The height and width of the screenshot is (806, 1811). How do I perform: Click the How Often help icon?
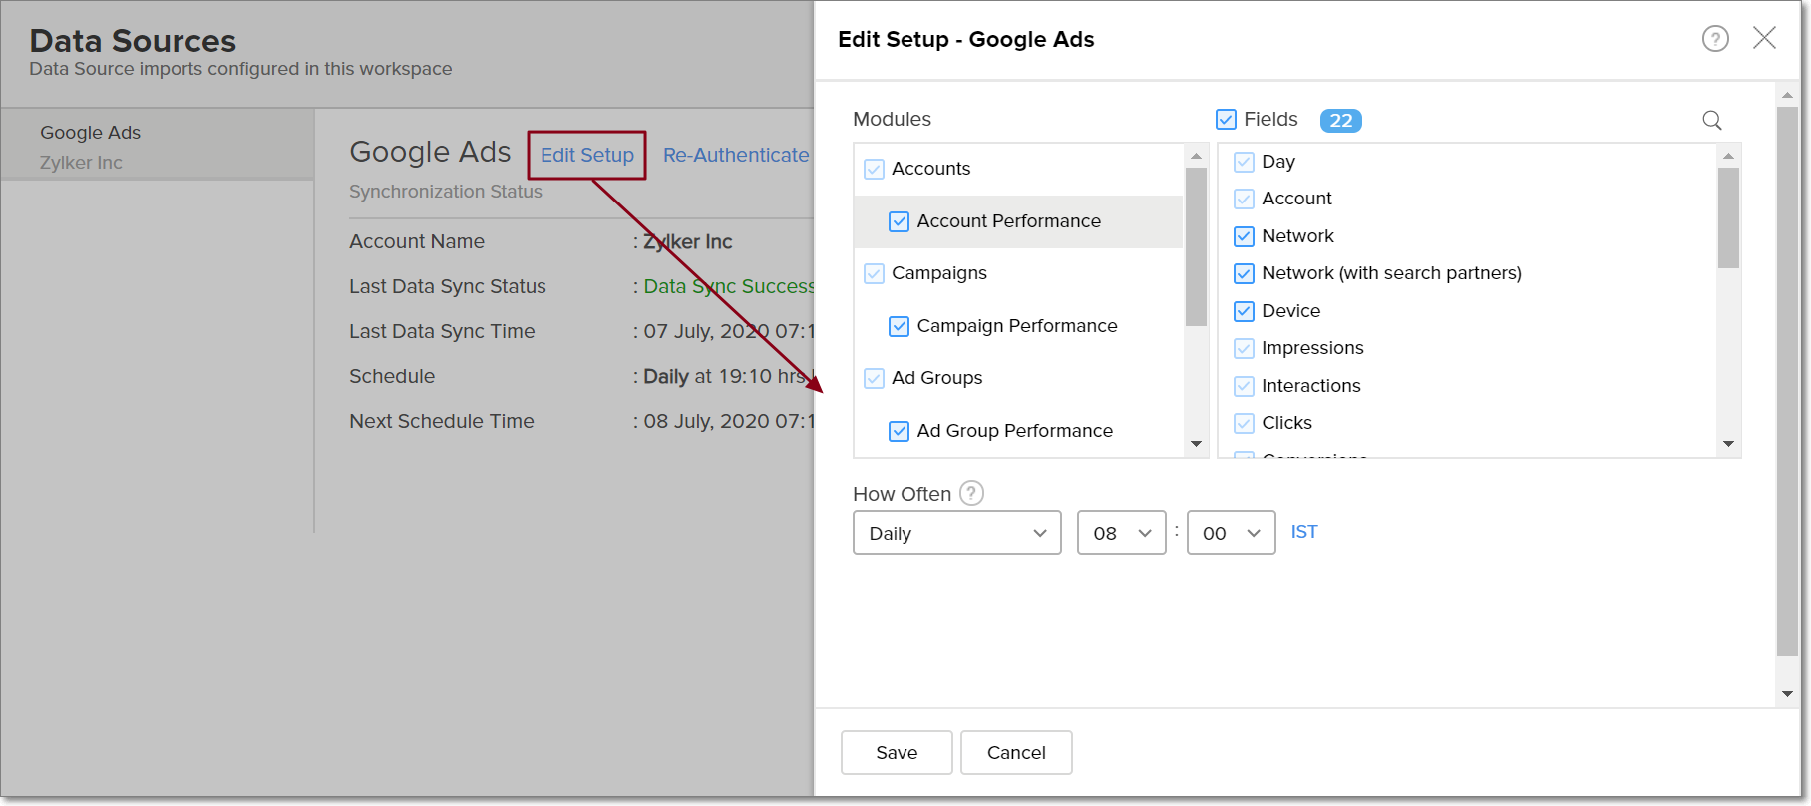click(971, 493)
